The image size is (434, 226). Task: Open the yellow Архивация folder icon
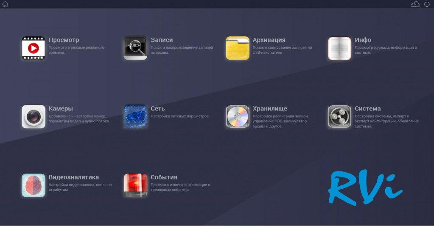pyautogui.click(x=238, y=48)
